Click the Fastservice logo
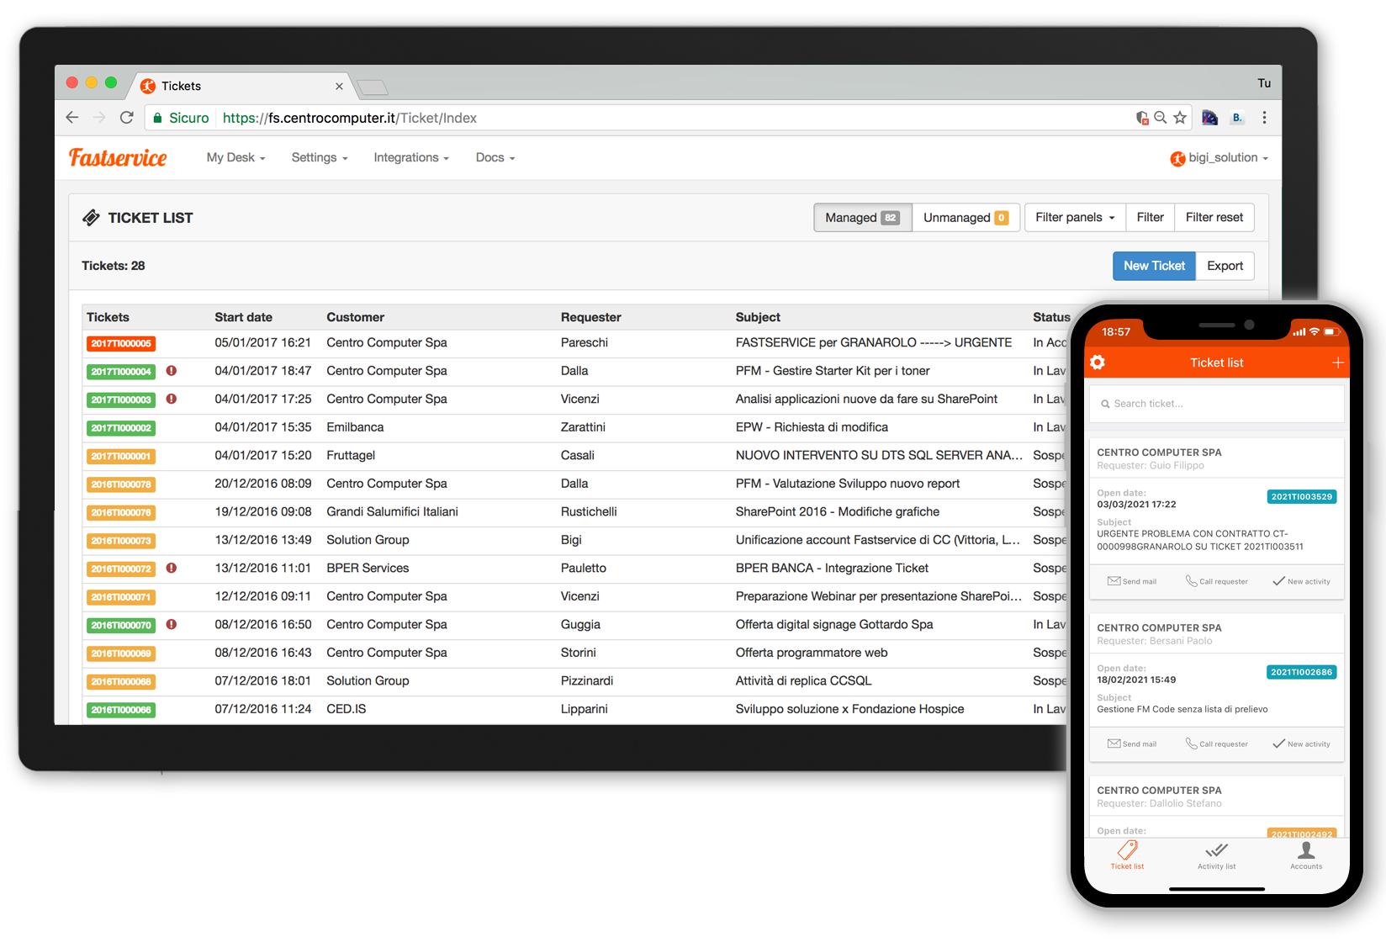Screen dimensions: 1386x942 [x=118, y=158]
